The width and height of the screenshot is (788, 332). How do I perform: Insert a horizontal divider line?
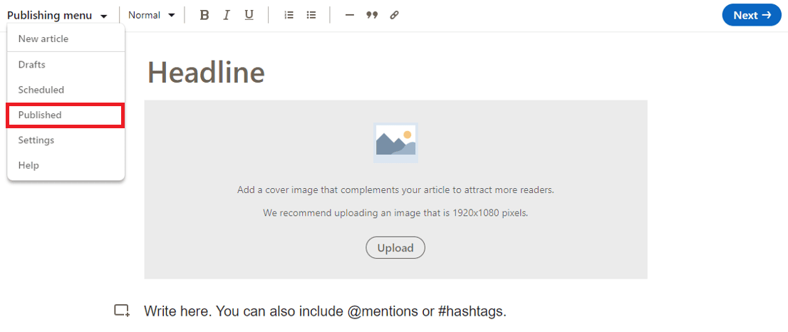[x=350, y=15]
